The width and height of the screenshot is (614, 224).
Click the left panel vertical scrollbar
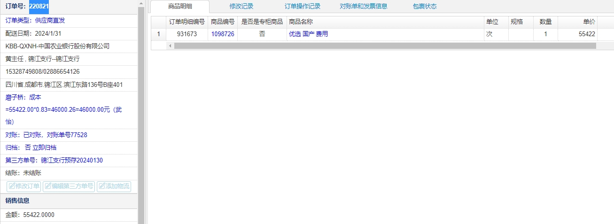coord(141,115)
